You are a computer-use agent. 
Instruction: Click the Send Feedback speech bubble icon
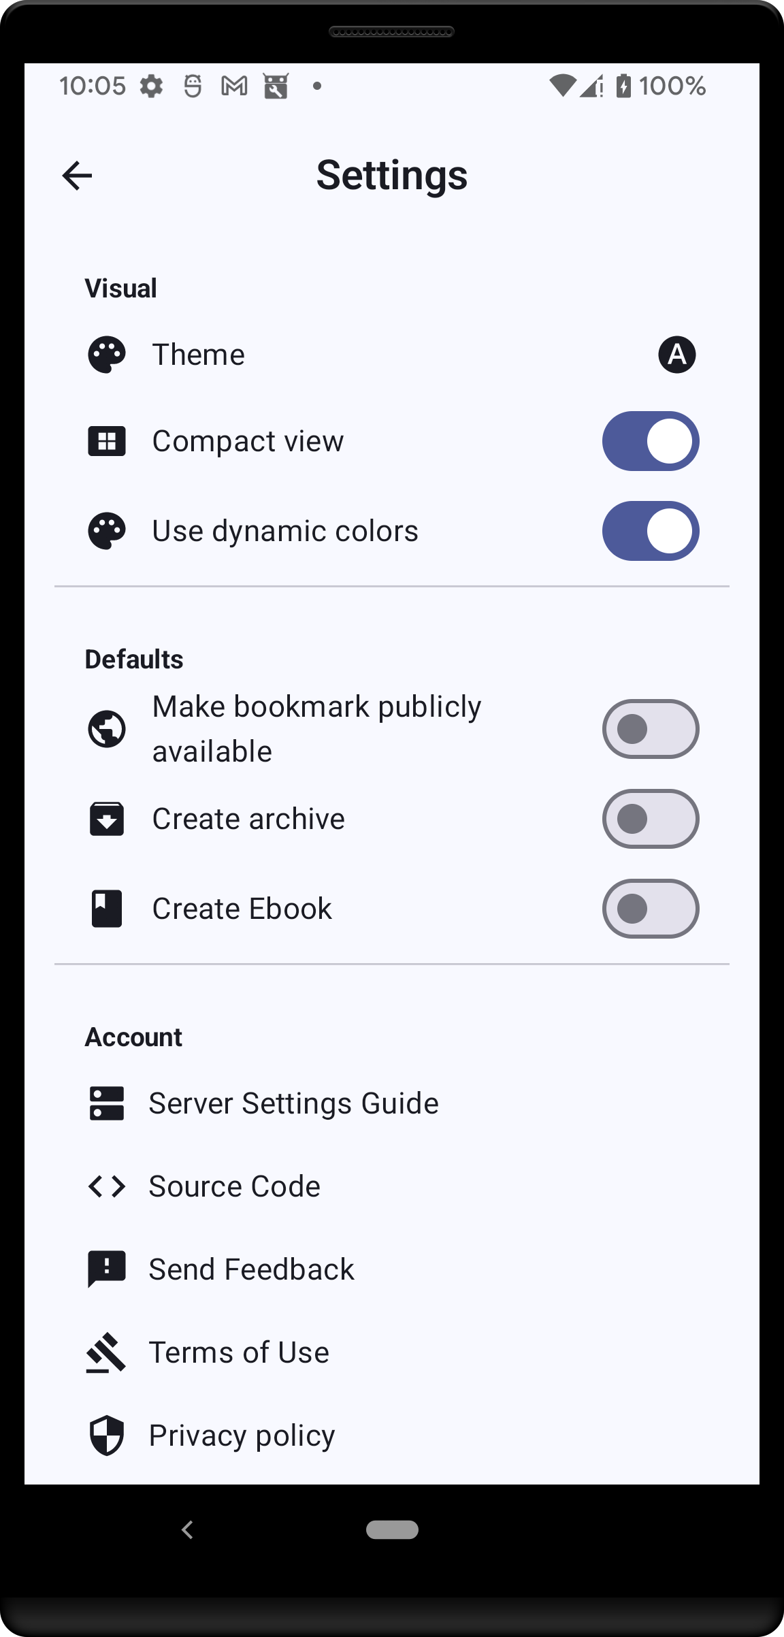pyautogui.click(x=107, y=1269)
